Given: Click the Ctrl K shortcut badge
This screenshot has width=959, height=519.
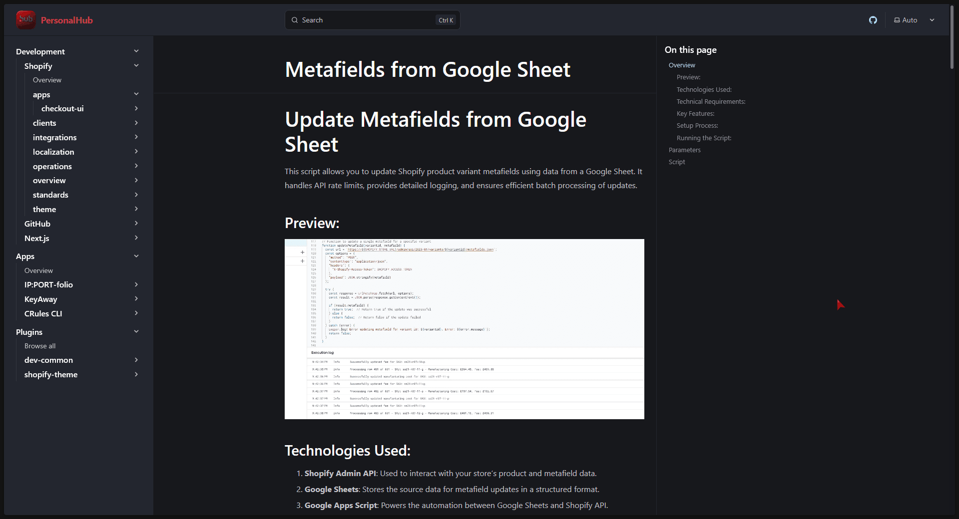Looking at the screenshot, I should coord(446,20).
